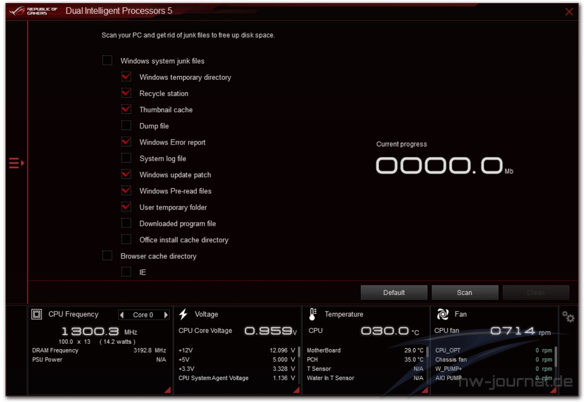Toggle Browser cache directory checkbox

click(107, 256)
